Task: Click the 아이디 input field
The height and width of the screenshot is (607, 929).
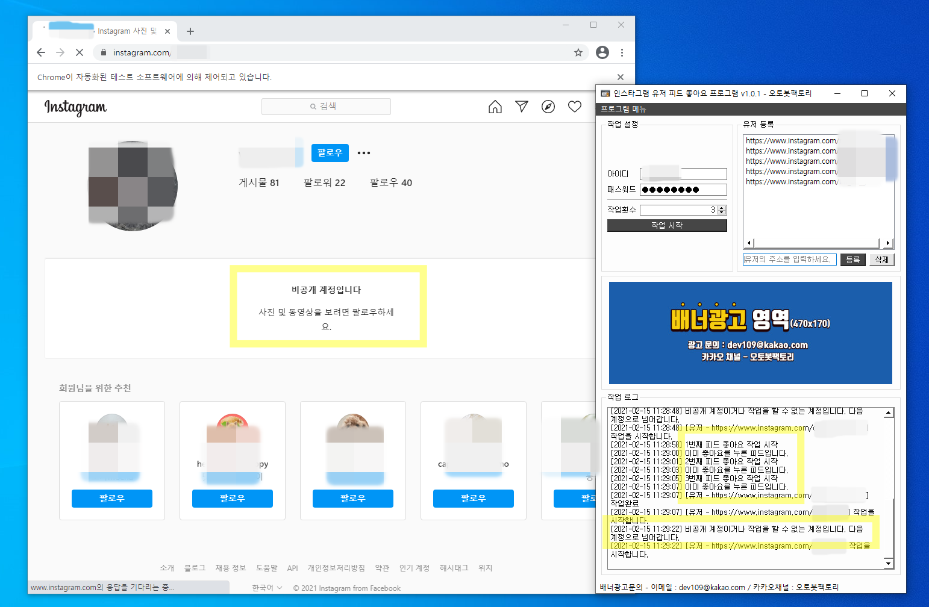Action: 683,174
